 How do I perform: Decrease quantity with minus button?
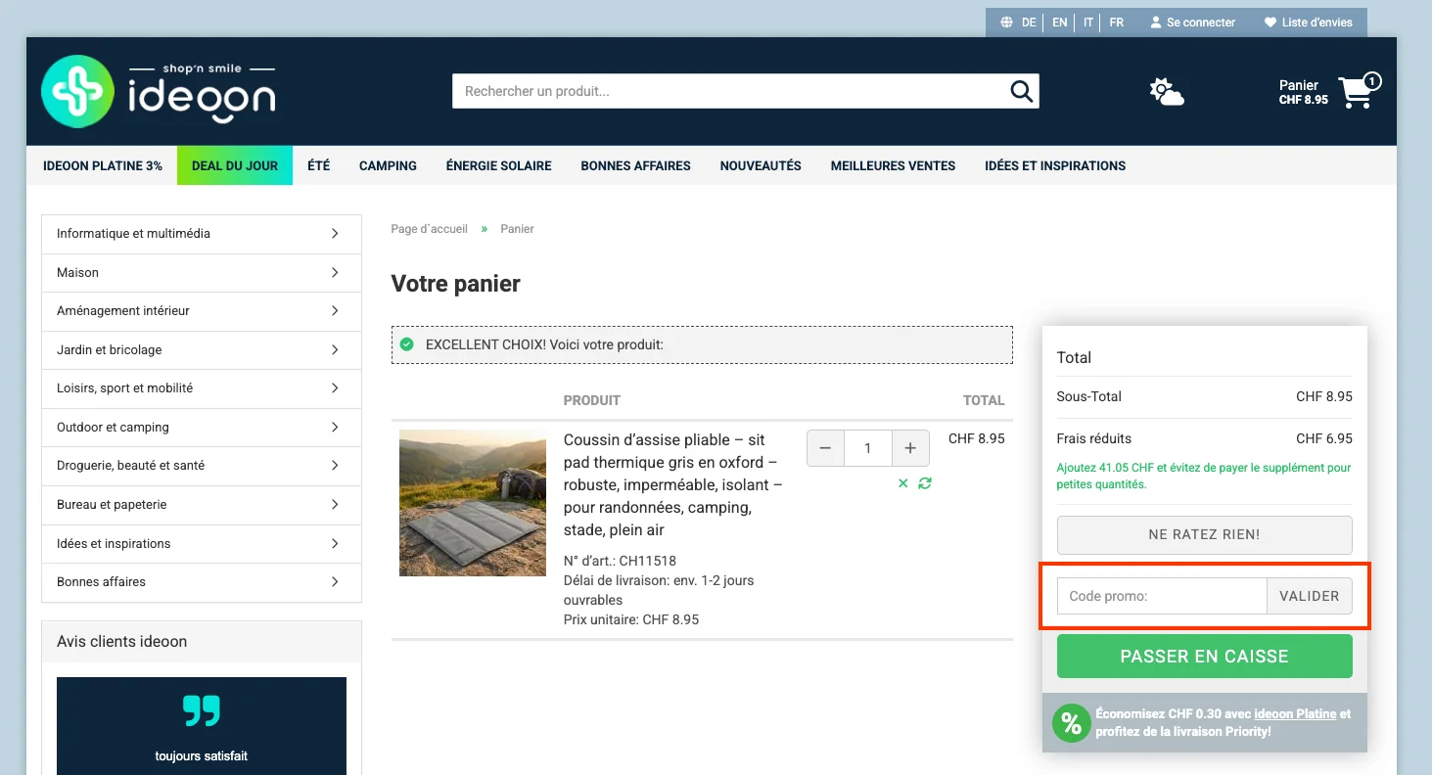825,448
